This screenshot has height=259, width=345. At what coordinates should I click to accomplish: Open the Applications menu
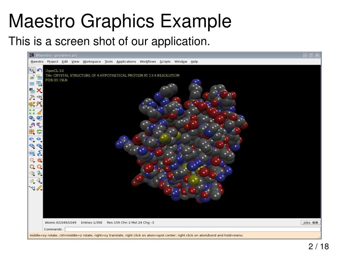click(x=126, y=62)
